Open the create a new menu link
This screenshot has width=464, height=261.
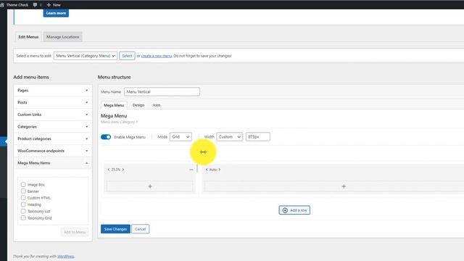tap(157, 56)
